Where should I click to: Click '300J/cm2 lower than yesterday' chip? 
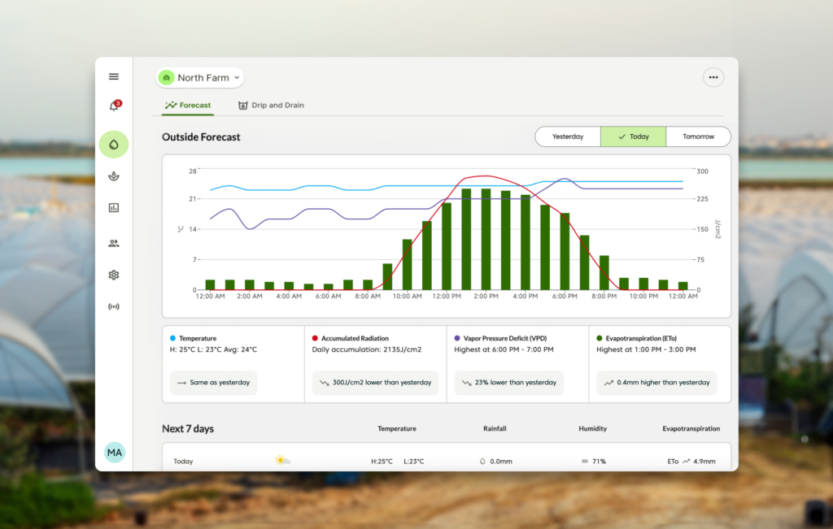(x=375, y=383)
